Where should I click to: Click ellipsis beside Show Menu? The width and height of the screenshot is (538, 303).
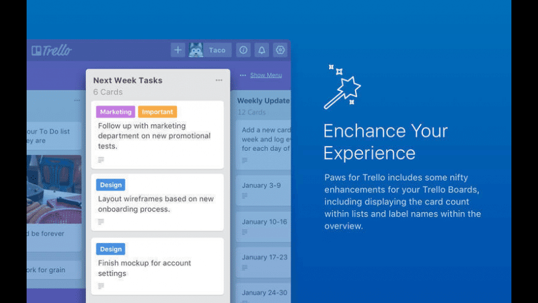click(243, 75)
